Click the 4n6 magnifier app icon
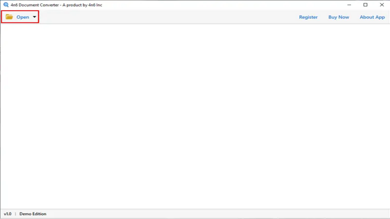Image resolution: width=390 pixels, height=219 pixels. [x=6, y=5]
